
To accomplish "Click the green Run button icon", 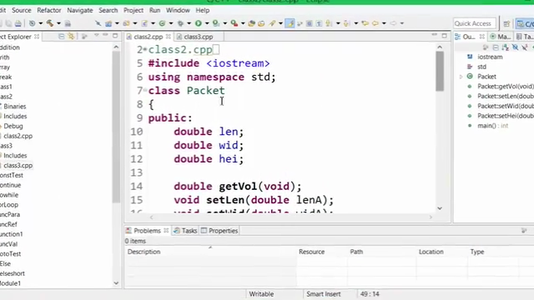I will pyautogui.click(x=199, y=23).
